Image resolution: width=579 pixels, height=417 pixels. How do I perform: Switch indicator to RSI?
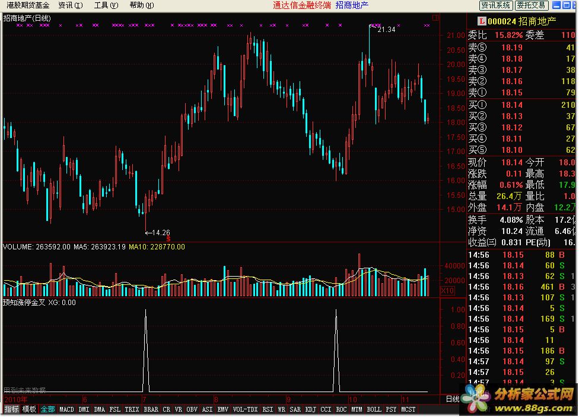click(268, 409)
